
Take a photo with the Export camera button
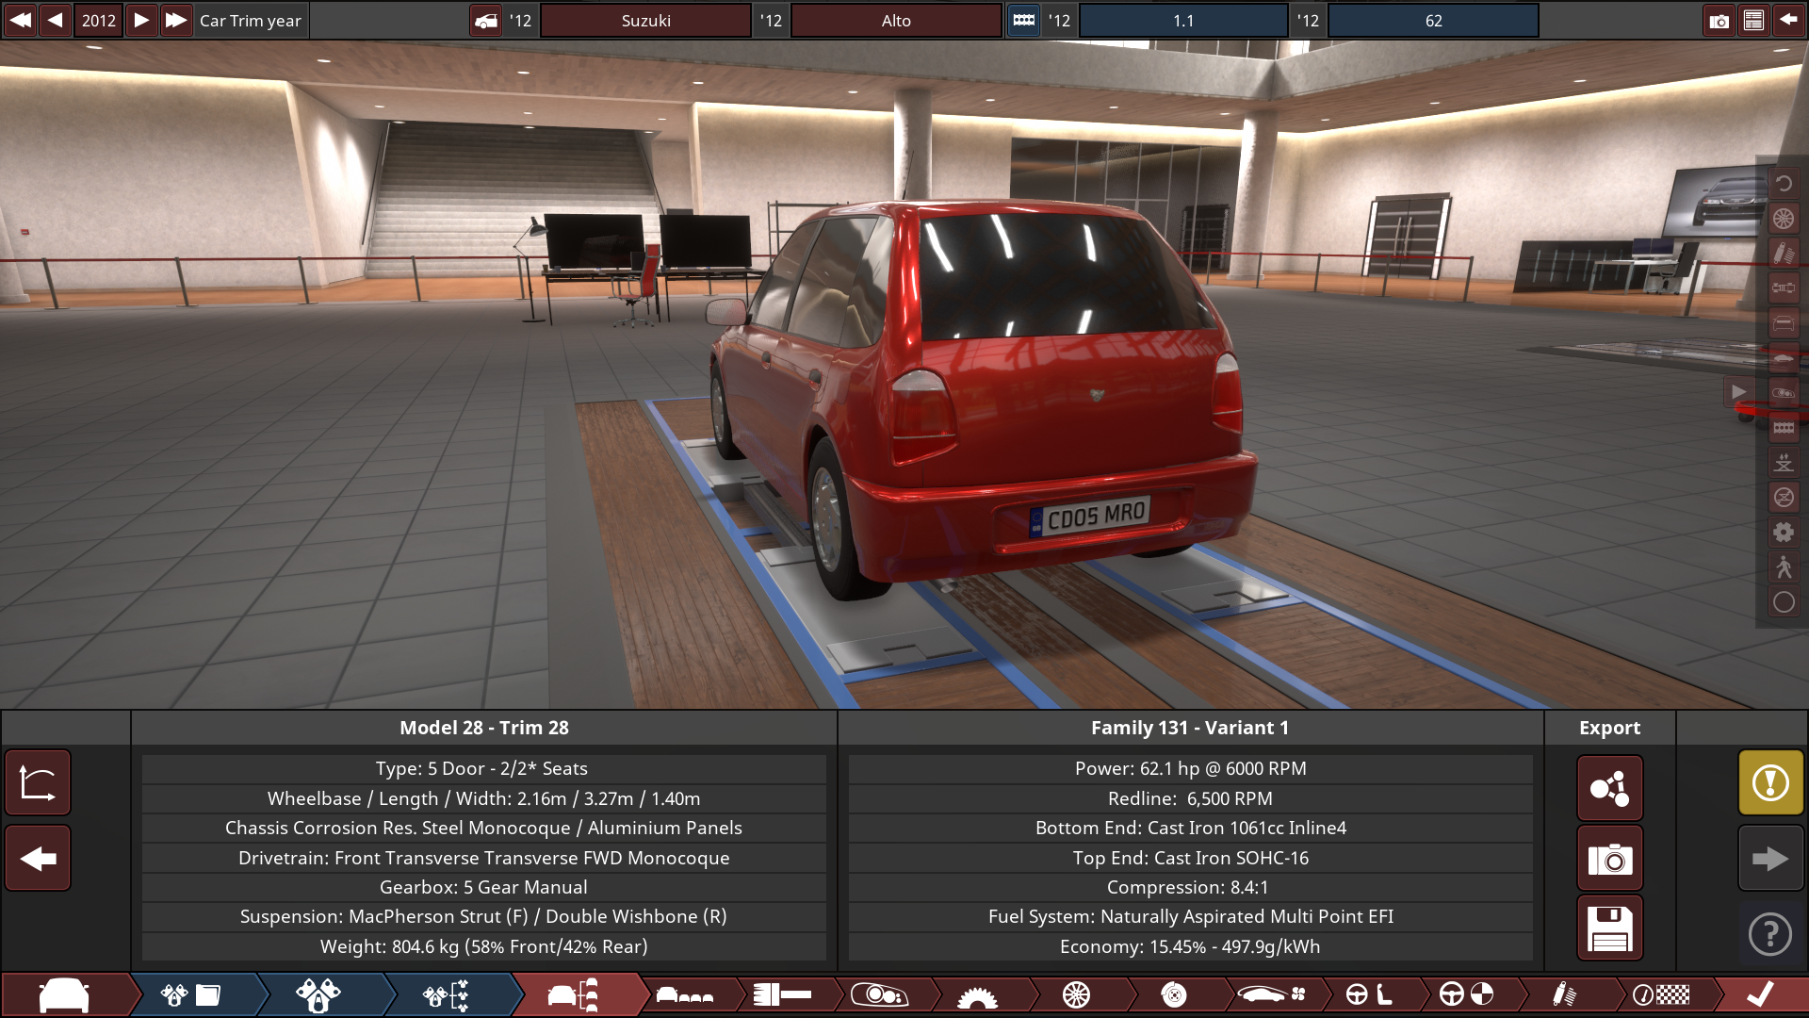click(x=1609, y=859)
